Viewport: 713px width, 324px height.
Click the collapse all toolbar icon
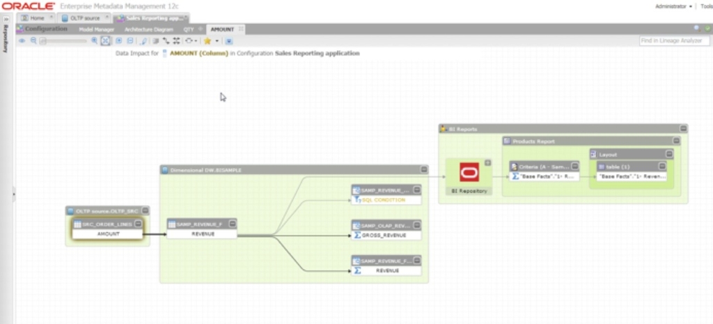130,41
